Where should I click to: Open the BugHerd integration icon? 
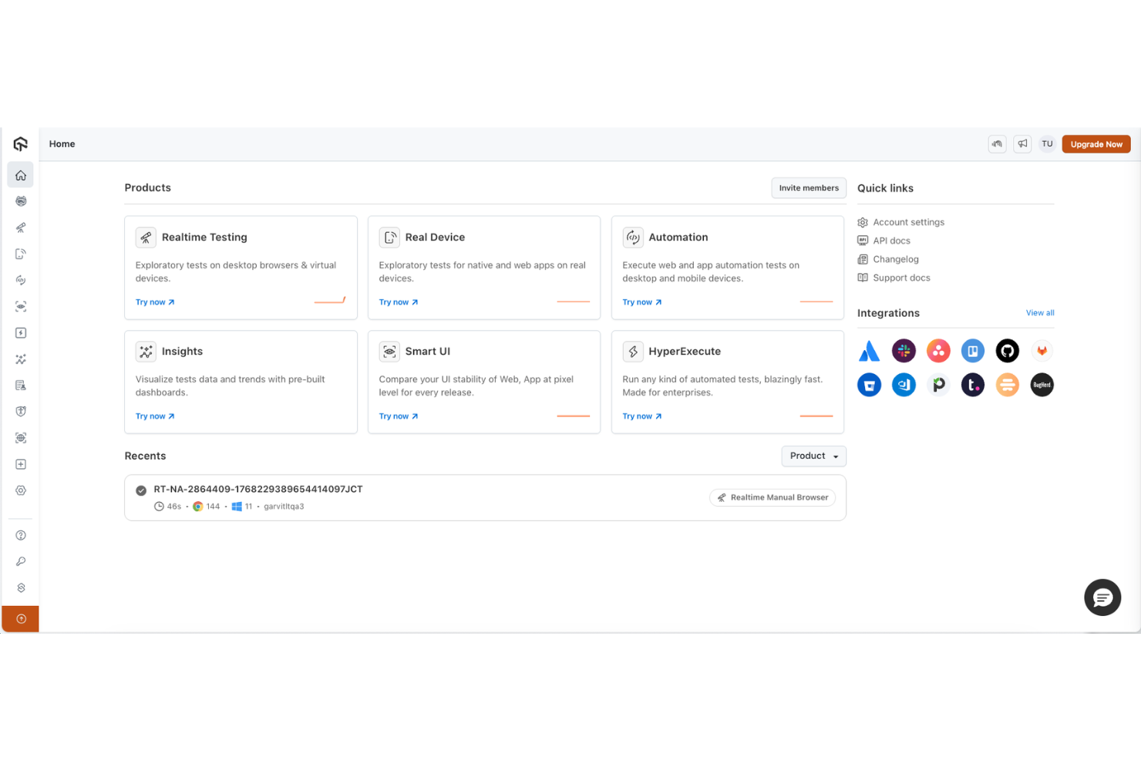click(1042, 385)
